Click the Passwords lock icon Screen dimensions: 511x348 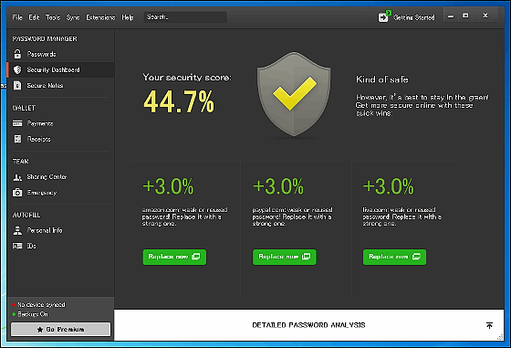click(17, 54)
